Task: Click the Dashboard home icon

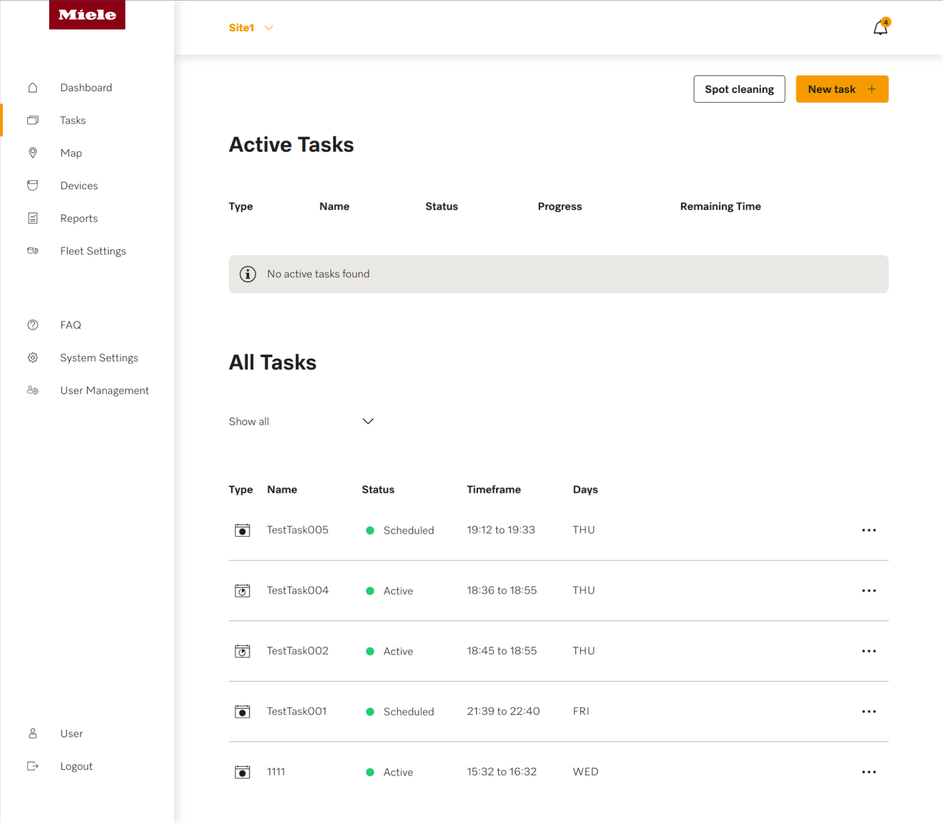Action: pyautogui.click(x=33, y=88)
